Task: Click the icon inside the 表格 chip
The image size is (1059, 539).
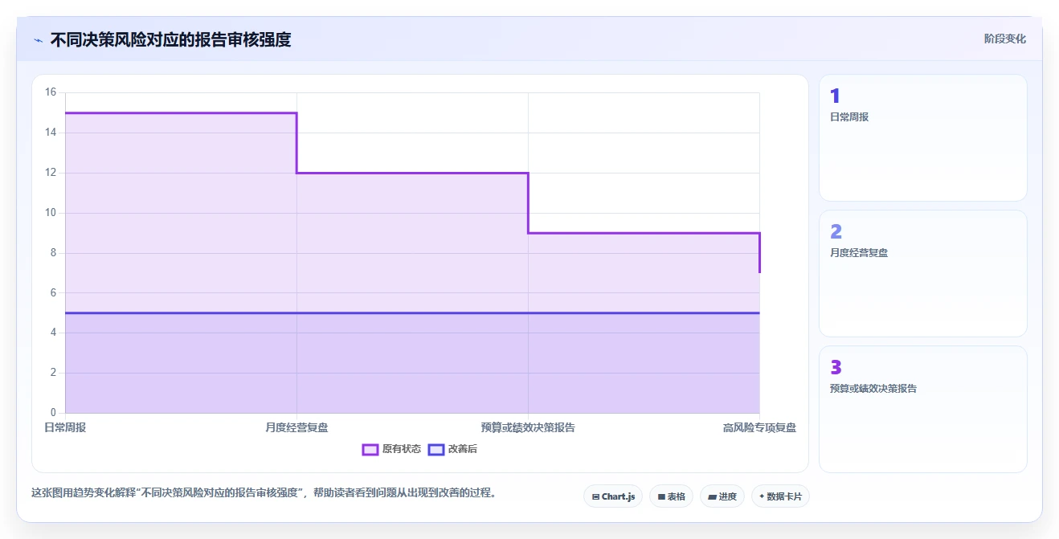Action: [x=661, y=496]
